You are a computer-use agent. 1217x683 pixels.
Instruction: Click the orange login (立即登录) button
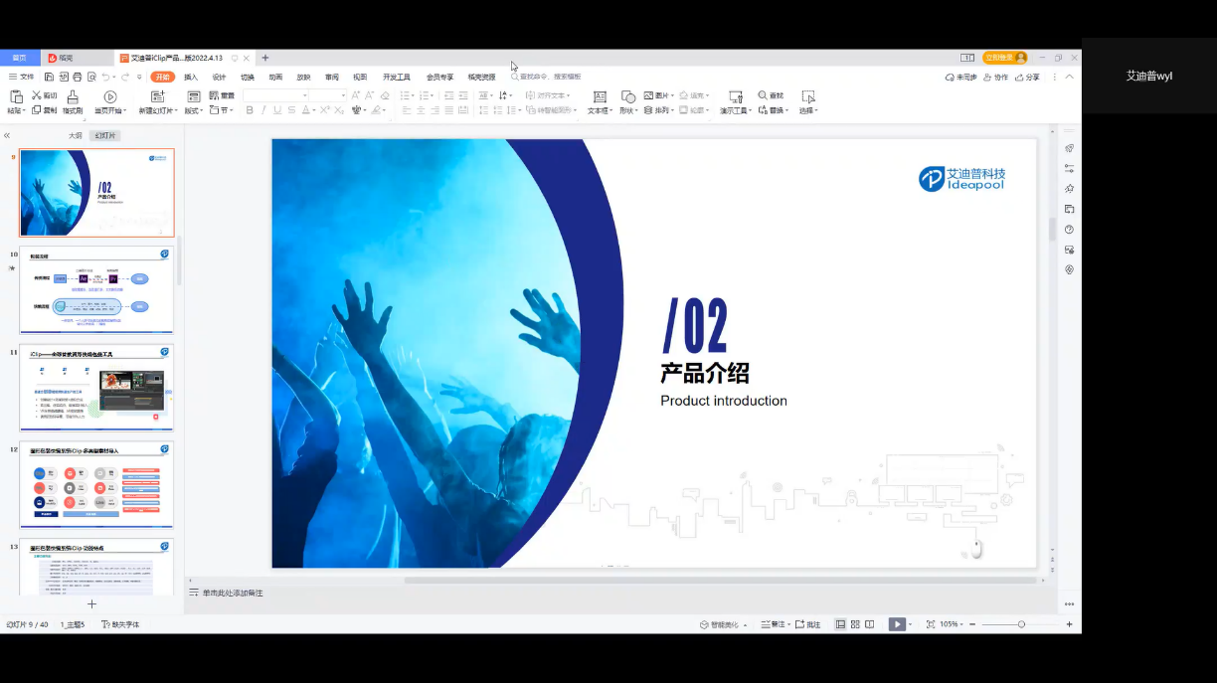point(1004,58)
